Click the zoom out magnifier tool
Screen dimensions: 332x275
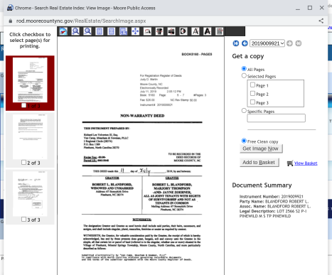[87, 31]
